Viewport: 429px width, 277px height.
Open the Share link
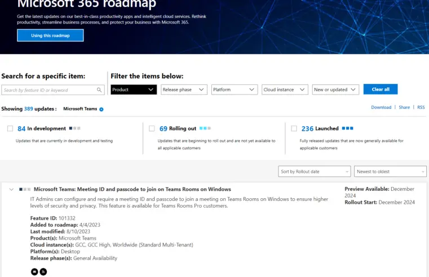coord(404,107)
